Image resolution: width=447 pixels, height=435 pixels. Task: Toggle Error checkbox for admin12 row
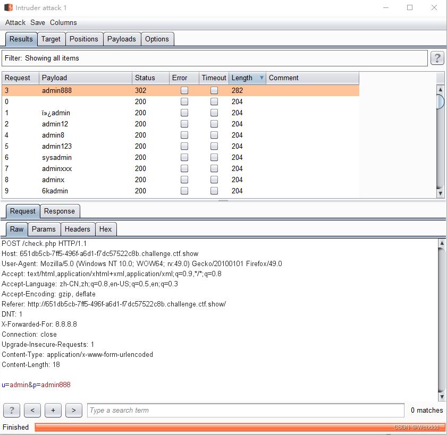184,124
